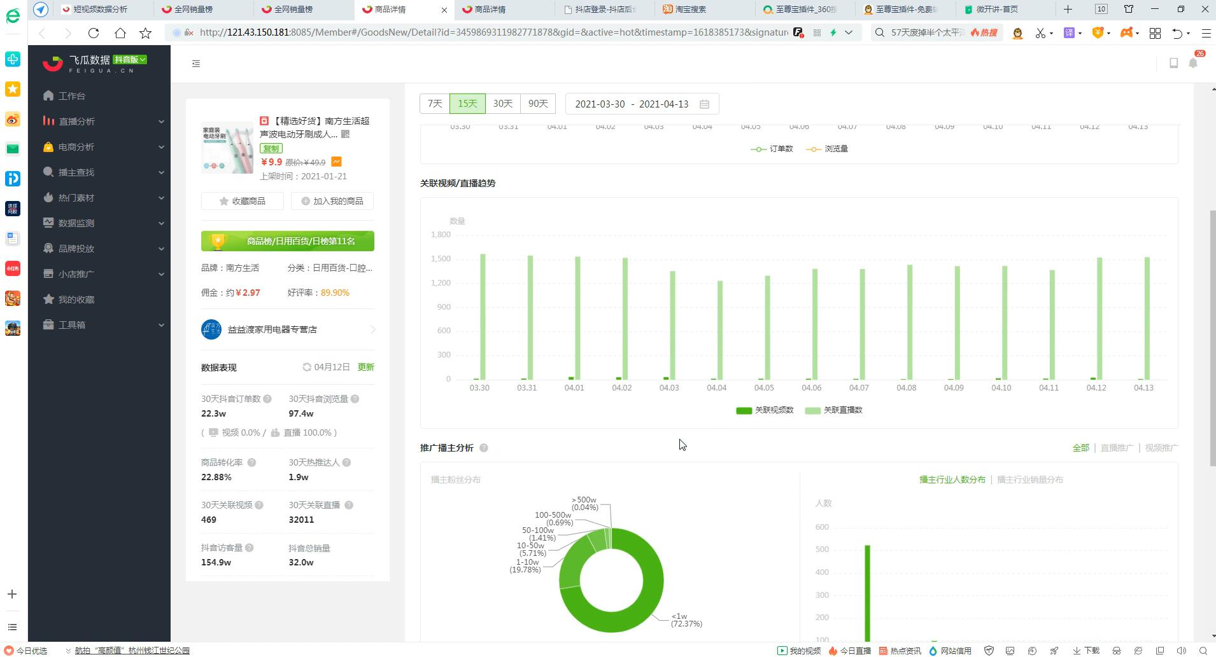
Task: Switch to 直播推广 filter tab
Action: (x=1117, y=448)
